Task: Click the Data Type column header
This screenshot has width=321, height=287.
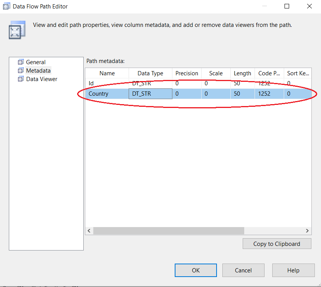Action: click(x=150, y=73)
